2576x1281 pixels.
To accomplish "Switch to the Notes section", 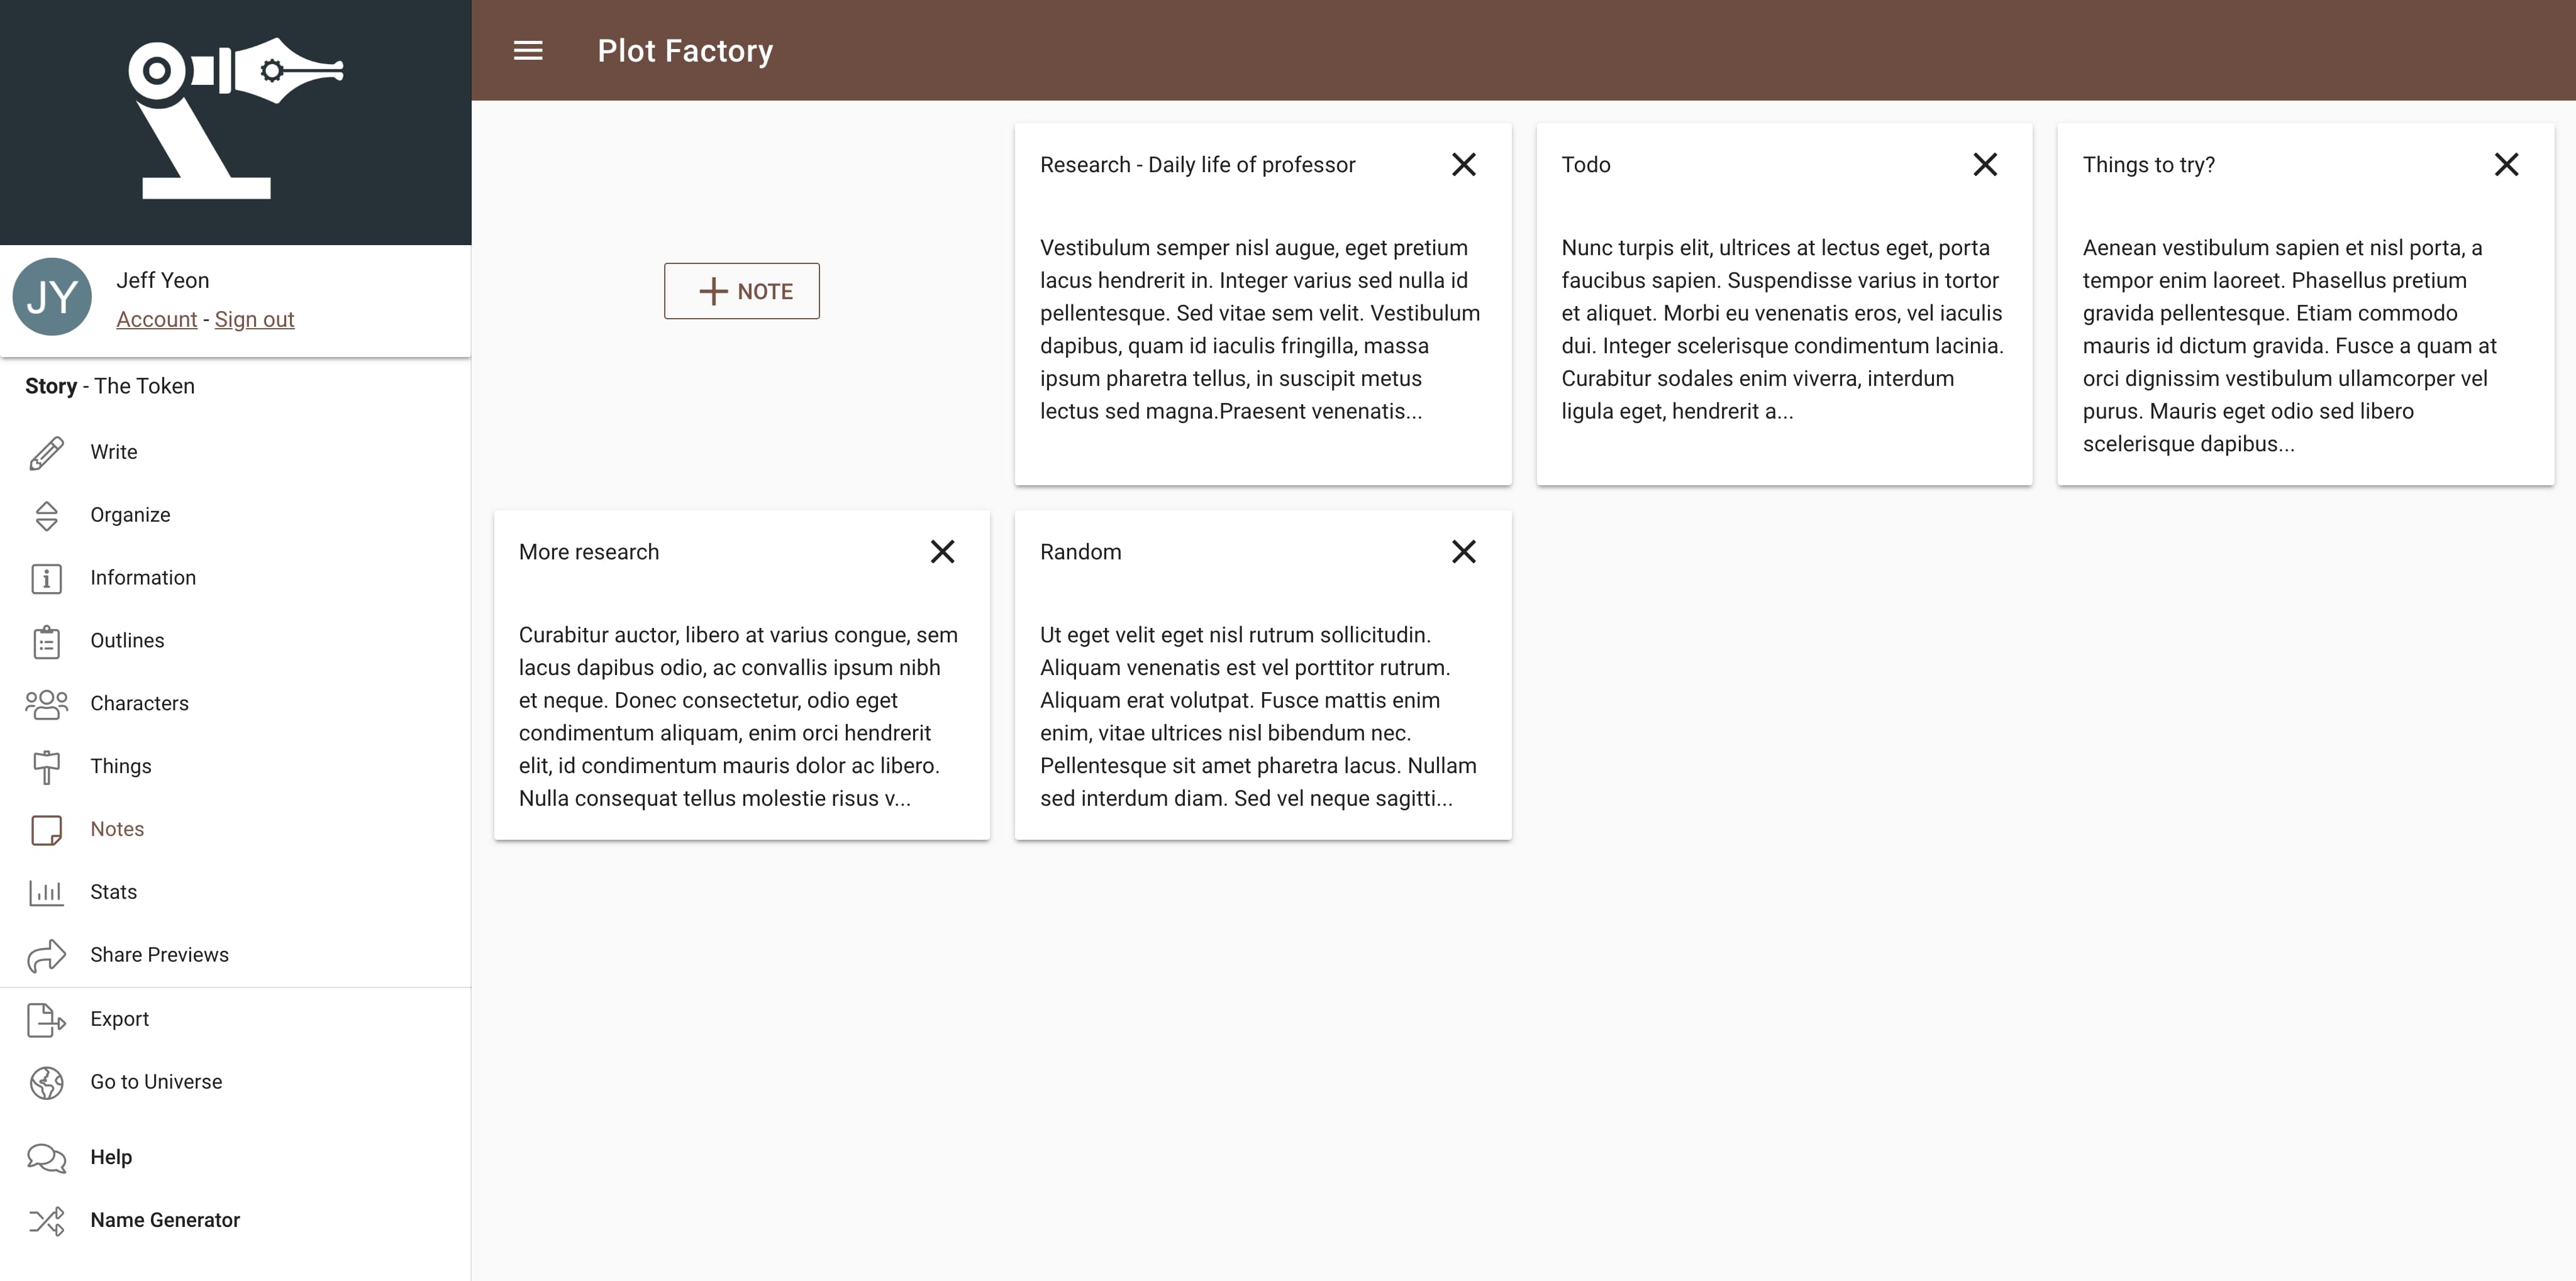I will pyautogui.click(x=117, y=828).
